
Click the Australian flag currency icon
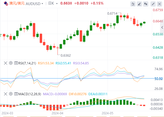(5, 4)
